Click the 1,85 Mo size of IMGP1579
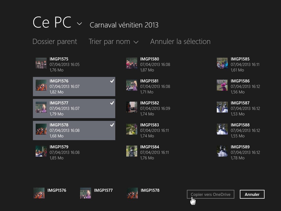This screenshot has width=281, height=211. [57, 158]
